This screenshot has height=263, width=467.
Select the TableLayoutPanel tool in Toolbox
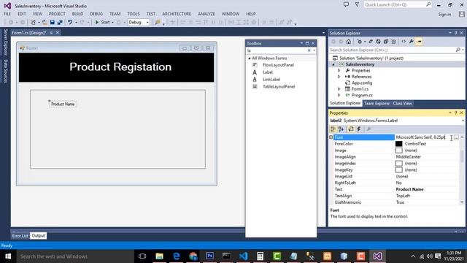point(279,86)
